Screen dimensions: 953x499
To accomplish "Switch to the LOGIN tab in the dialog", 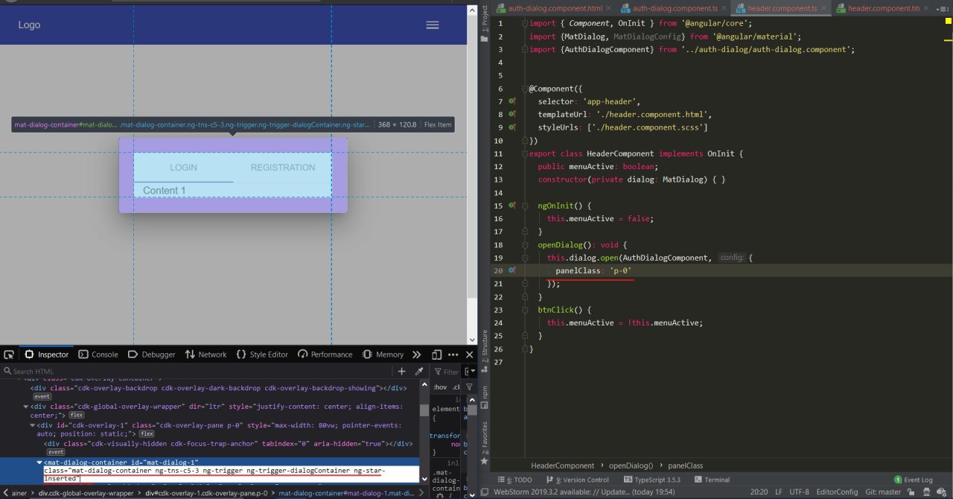I will (183, 168).
